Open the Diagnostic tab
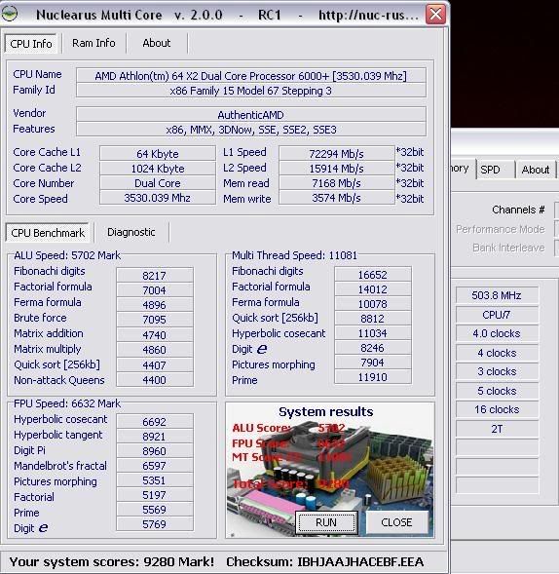The height and width of the screenshot is (574, 559). pos(130,232)
